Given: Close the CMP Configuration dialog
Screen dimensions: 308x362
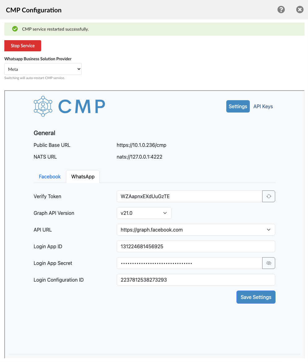Looking at the screenshot, I should coord(300,10).
